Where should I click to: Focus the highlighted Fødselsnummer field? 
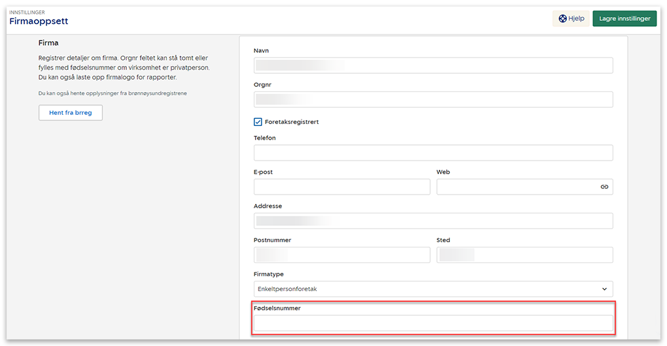(432, 323)
